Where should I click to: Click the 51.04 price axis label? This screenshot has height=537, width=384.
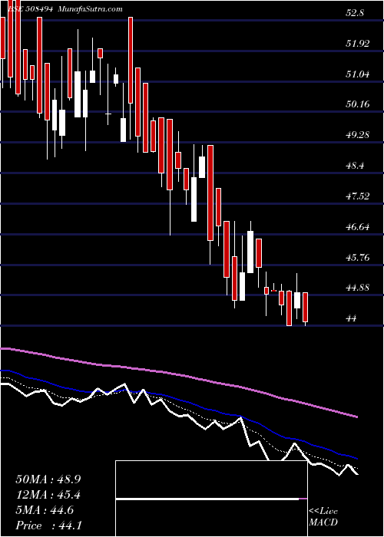click(x=358, y=74)
